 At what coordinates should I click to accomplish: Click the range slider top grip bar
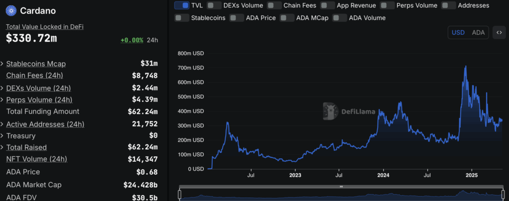click(341, 187)
